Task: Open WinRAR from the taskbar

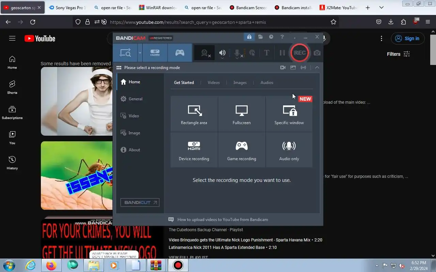Action: (156, 265)
